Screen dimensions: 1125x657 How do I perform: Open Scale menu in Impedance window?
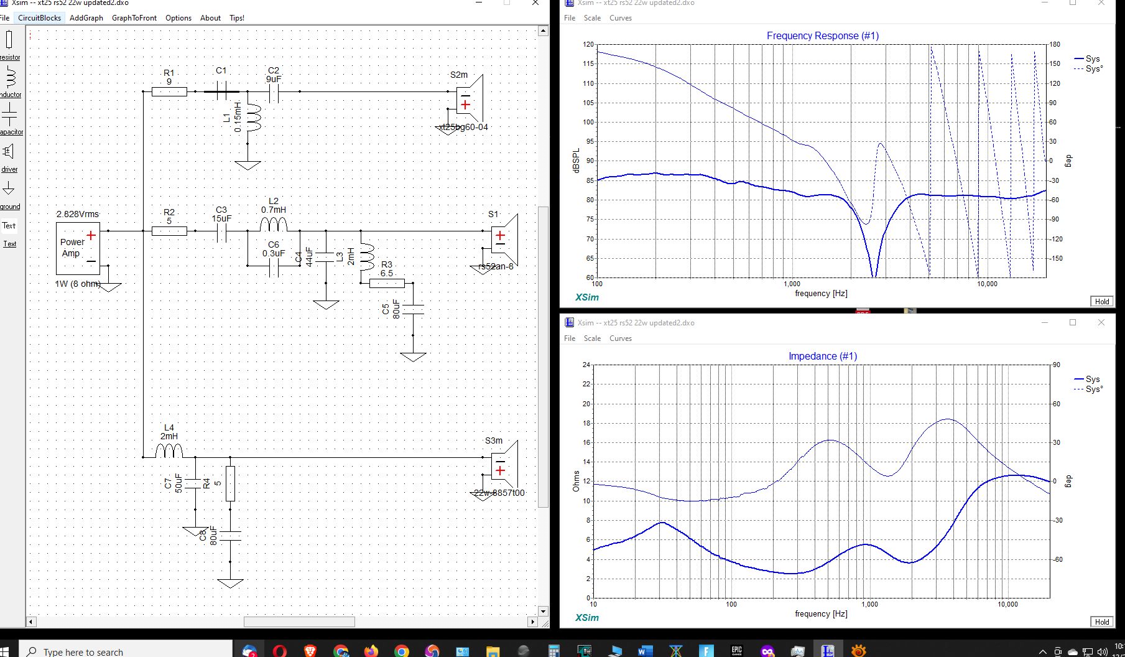click(592, 338)
